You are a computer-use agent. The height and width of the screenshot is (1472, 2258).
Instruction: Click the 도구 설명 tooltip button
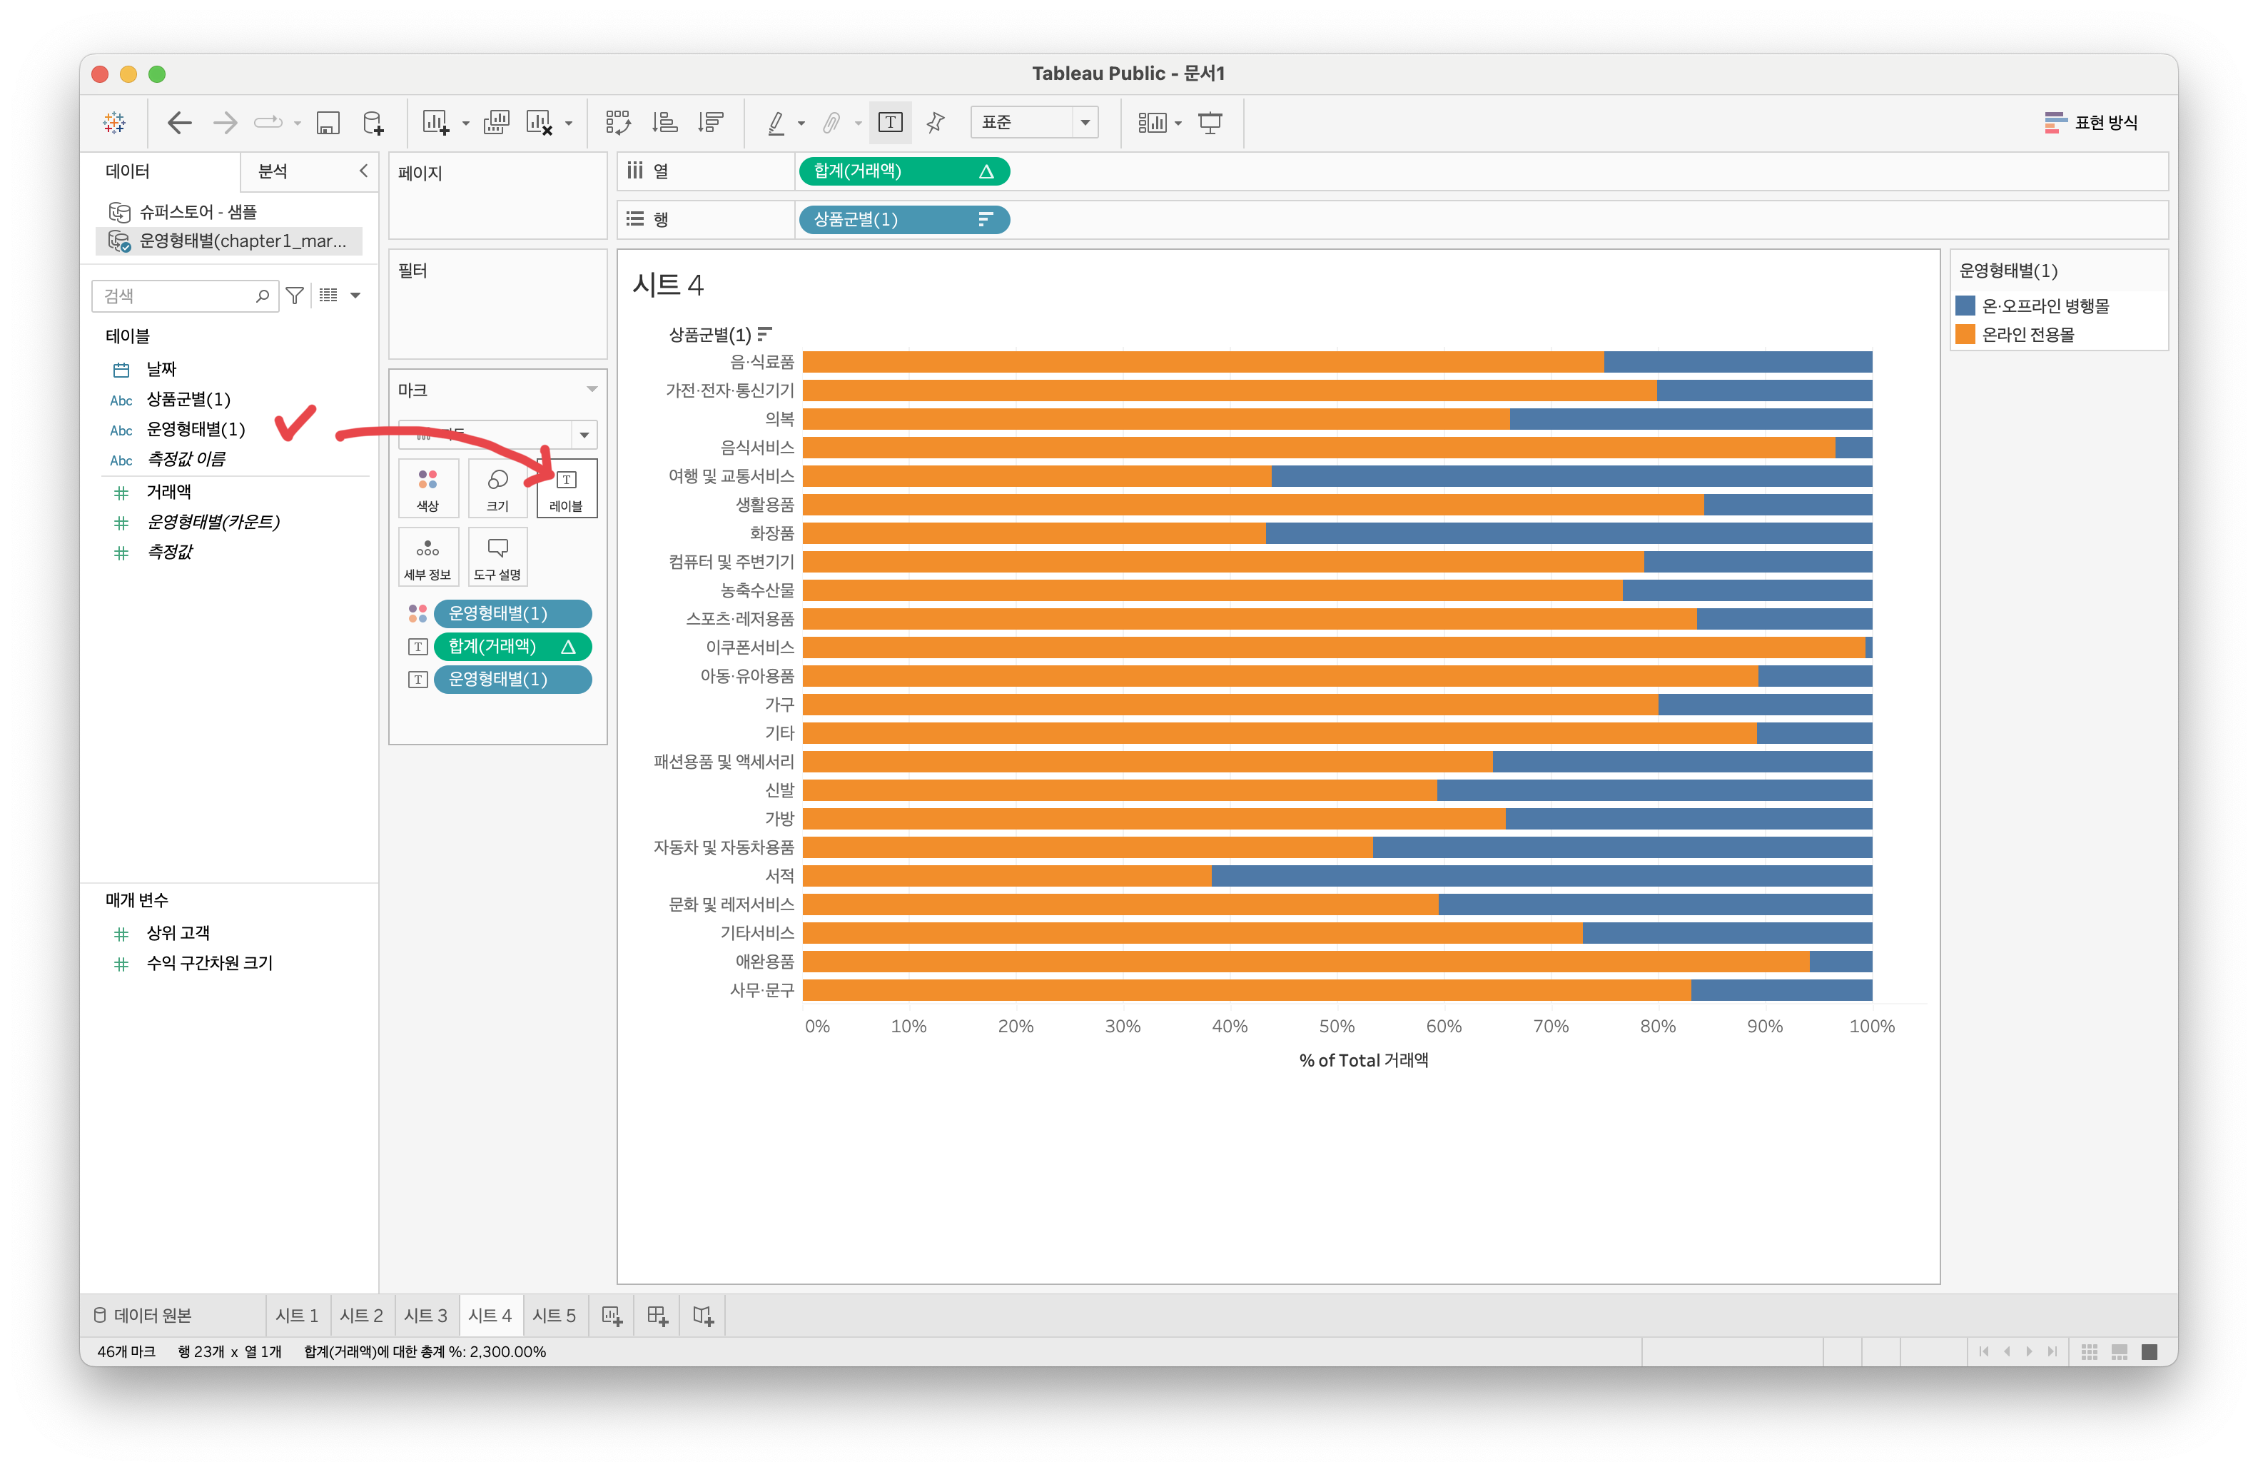pyautogui.click(x=497, y=557)
